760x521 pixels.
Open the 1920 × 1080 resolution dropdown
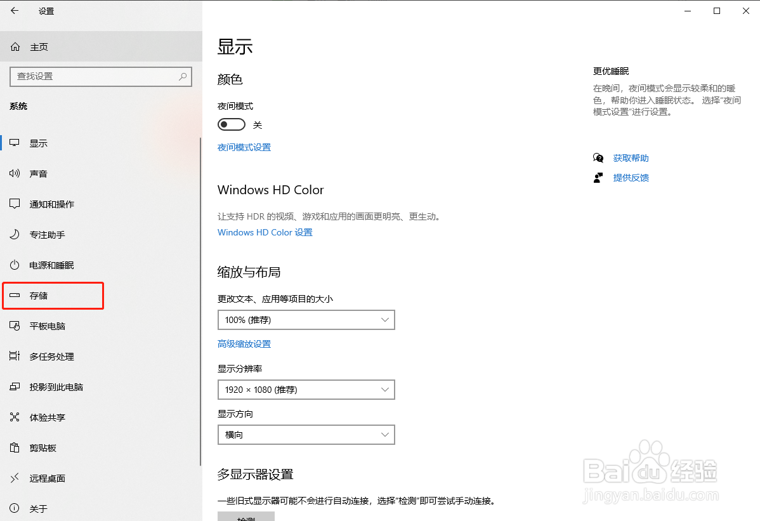[x=306, y=390]
